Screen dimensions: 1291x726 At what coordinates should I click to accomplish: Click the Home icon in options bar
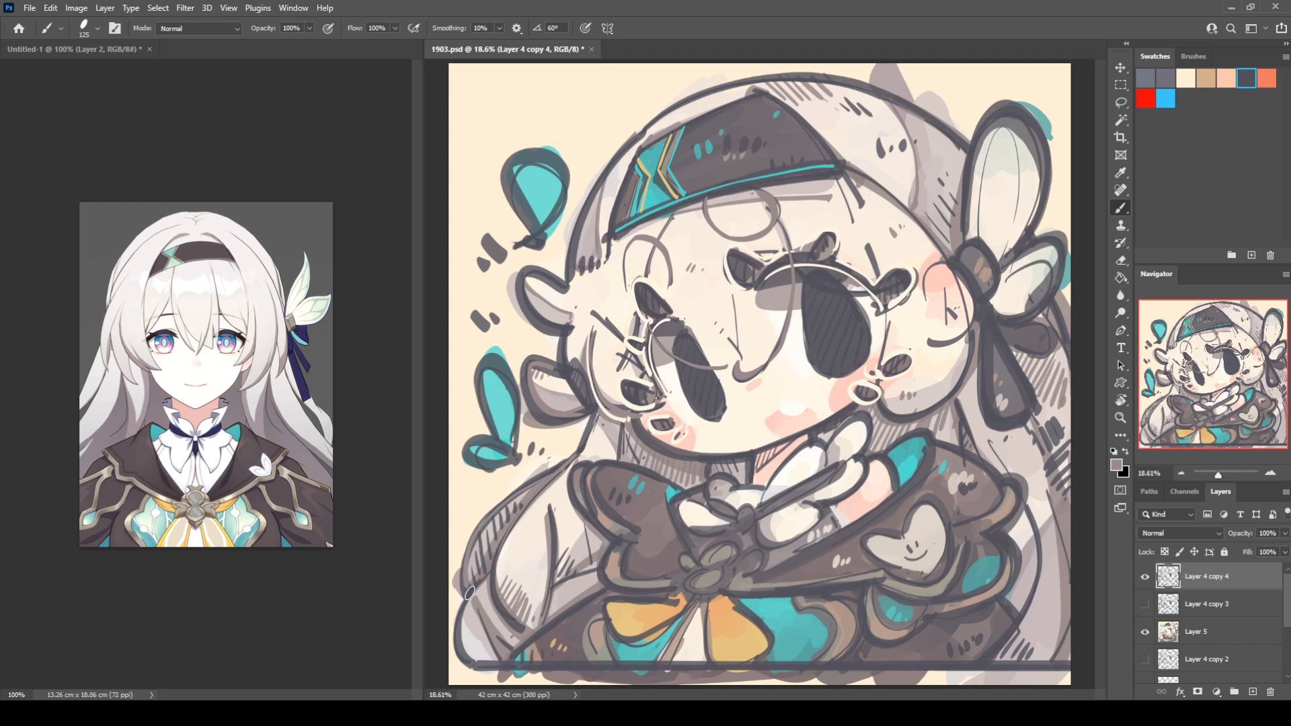click(19, 28)
